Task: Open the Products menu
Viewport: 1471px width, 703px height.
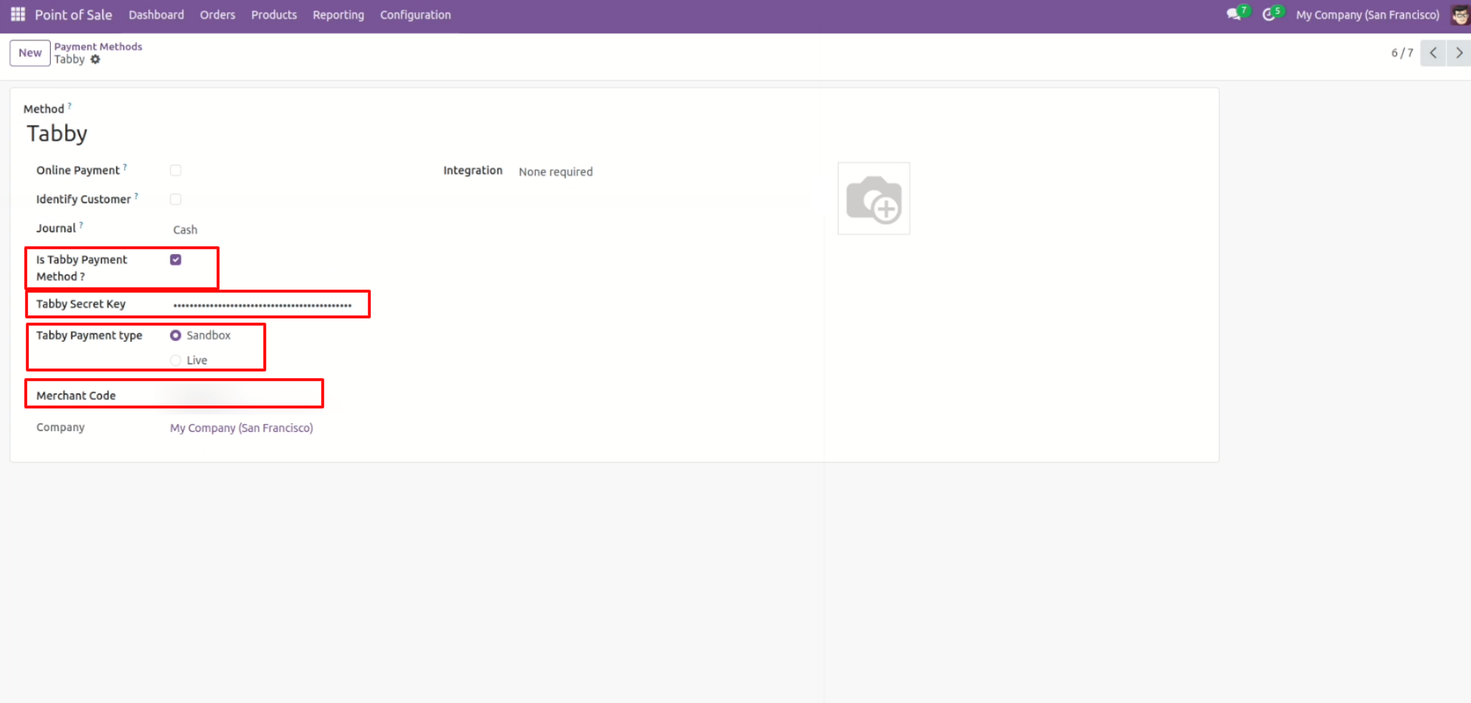Action: click(x=274, y=14)
